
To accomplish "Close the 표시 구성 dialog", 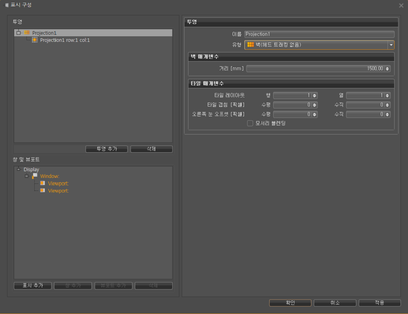I will coord(401,6).
